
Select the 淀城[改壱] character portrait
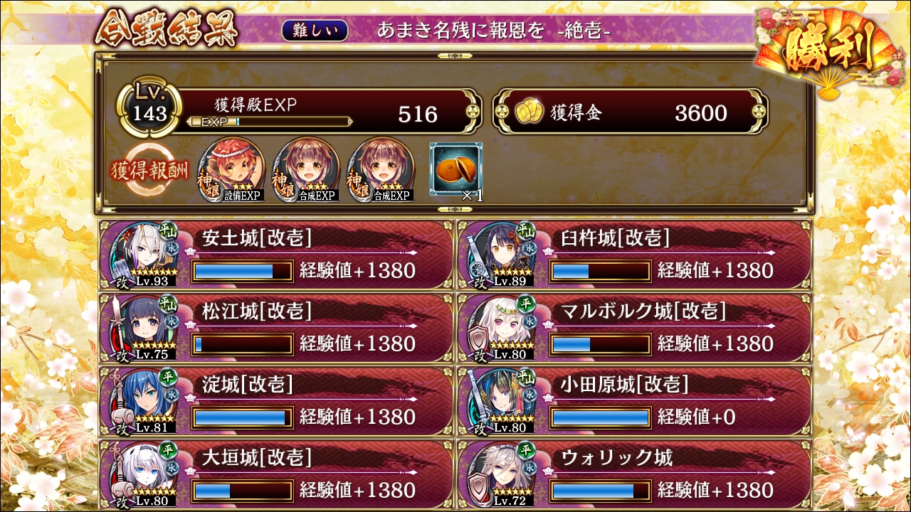[x=143, y=400]
